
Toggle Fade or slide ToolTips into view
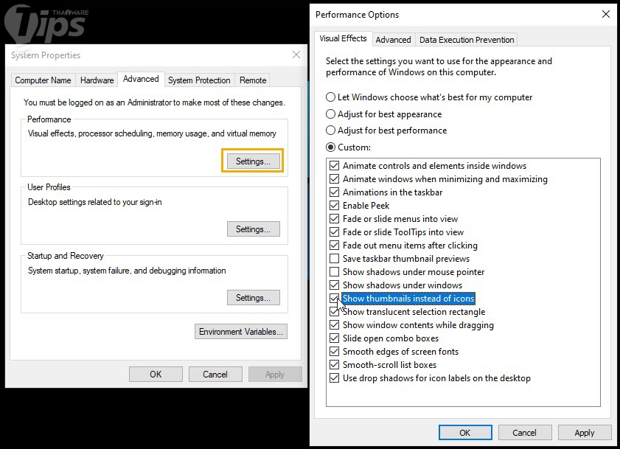[x=334, y=232]
